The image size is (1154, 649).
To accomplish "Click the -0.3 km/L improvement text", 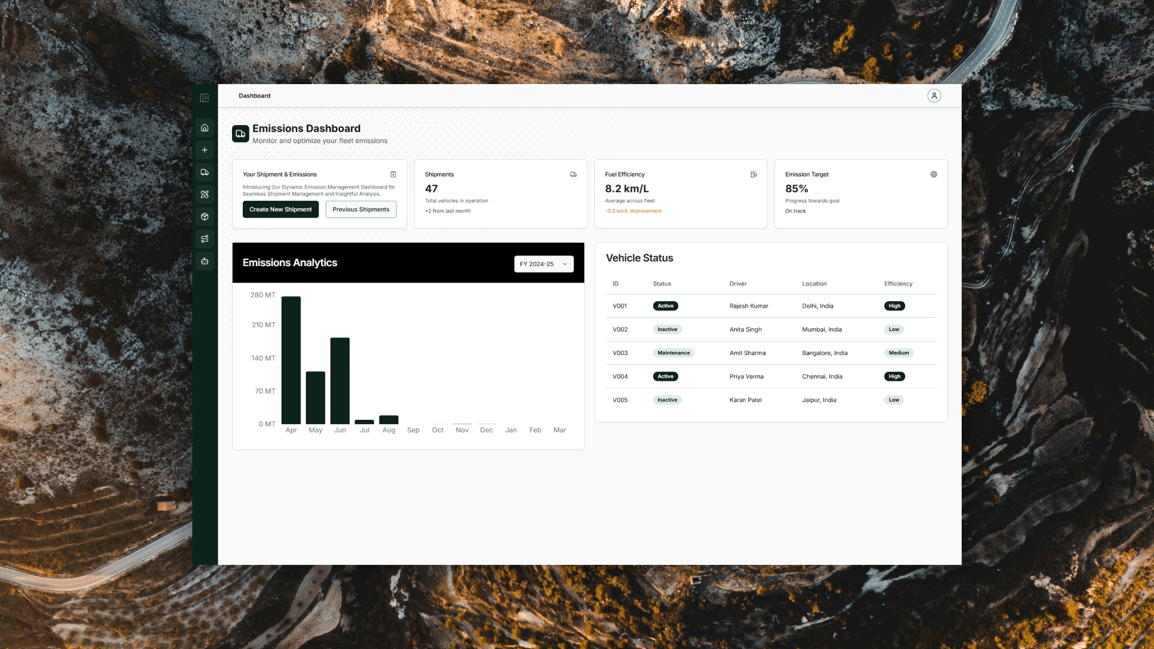I will (633, 211).
